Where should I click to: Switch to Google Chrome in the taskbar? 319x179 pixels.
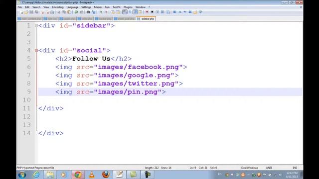click(78, 175)
